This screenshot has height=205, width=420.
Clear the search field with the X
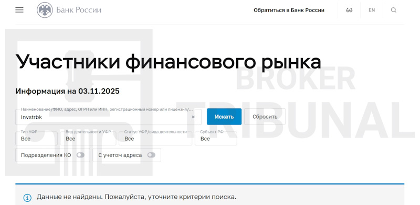click(x=193, y=117)
